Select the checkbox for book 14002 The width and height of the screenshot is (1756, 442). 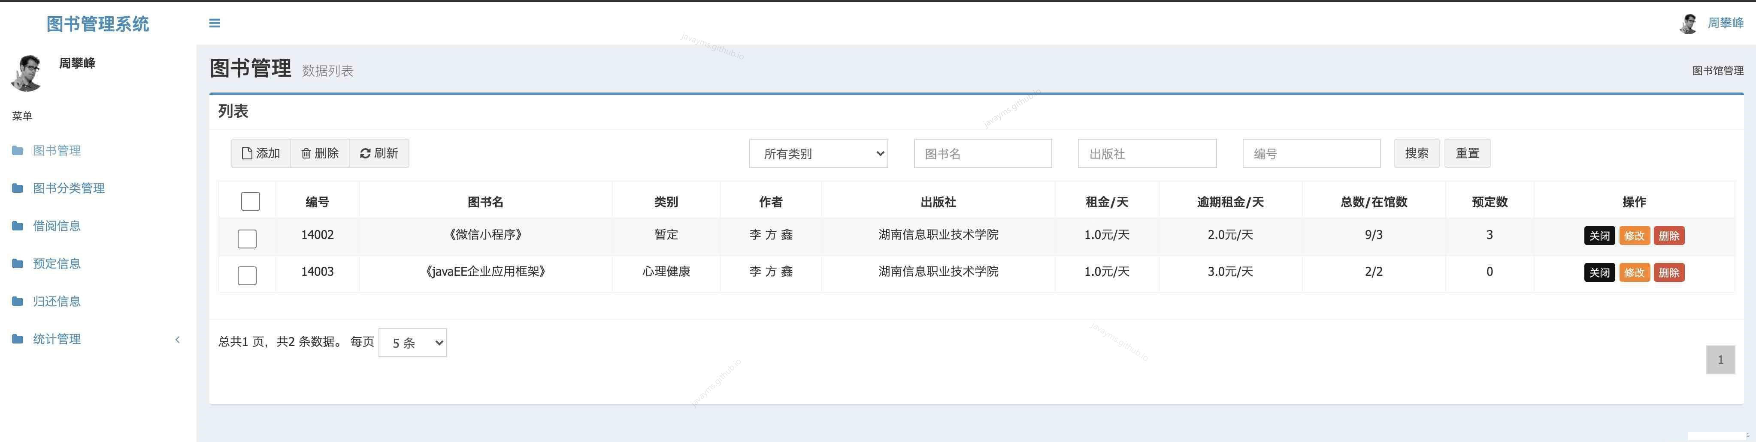[x=247, y=239]
